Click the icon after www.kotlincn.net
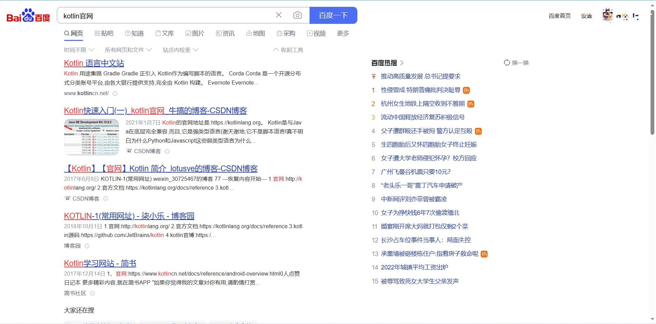 click(115, 93)
